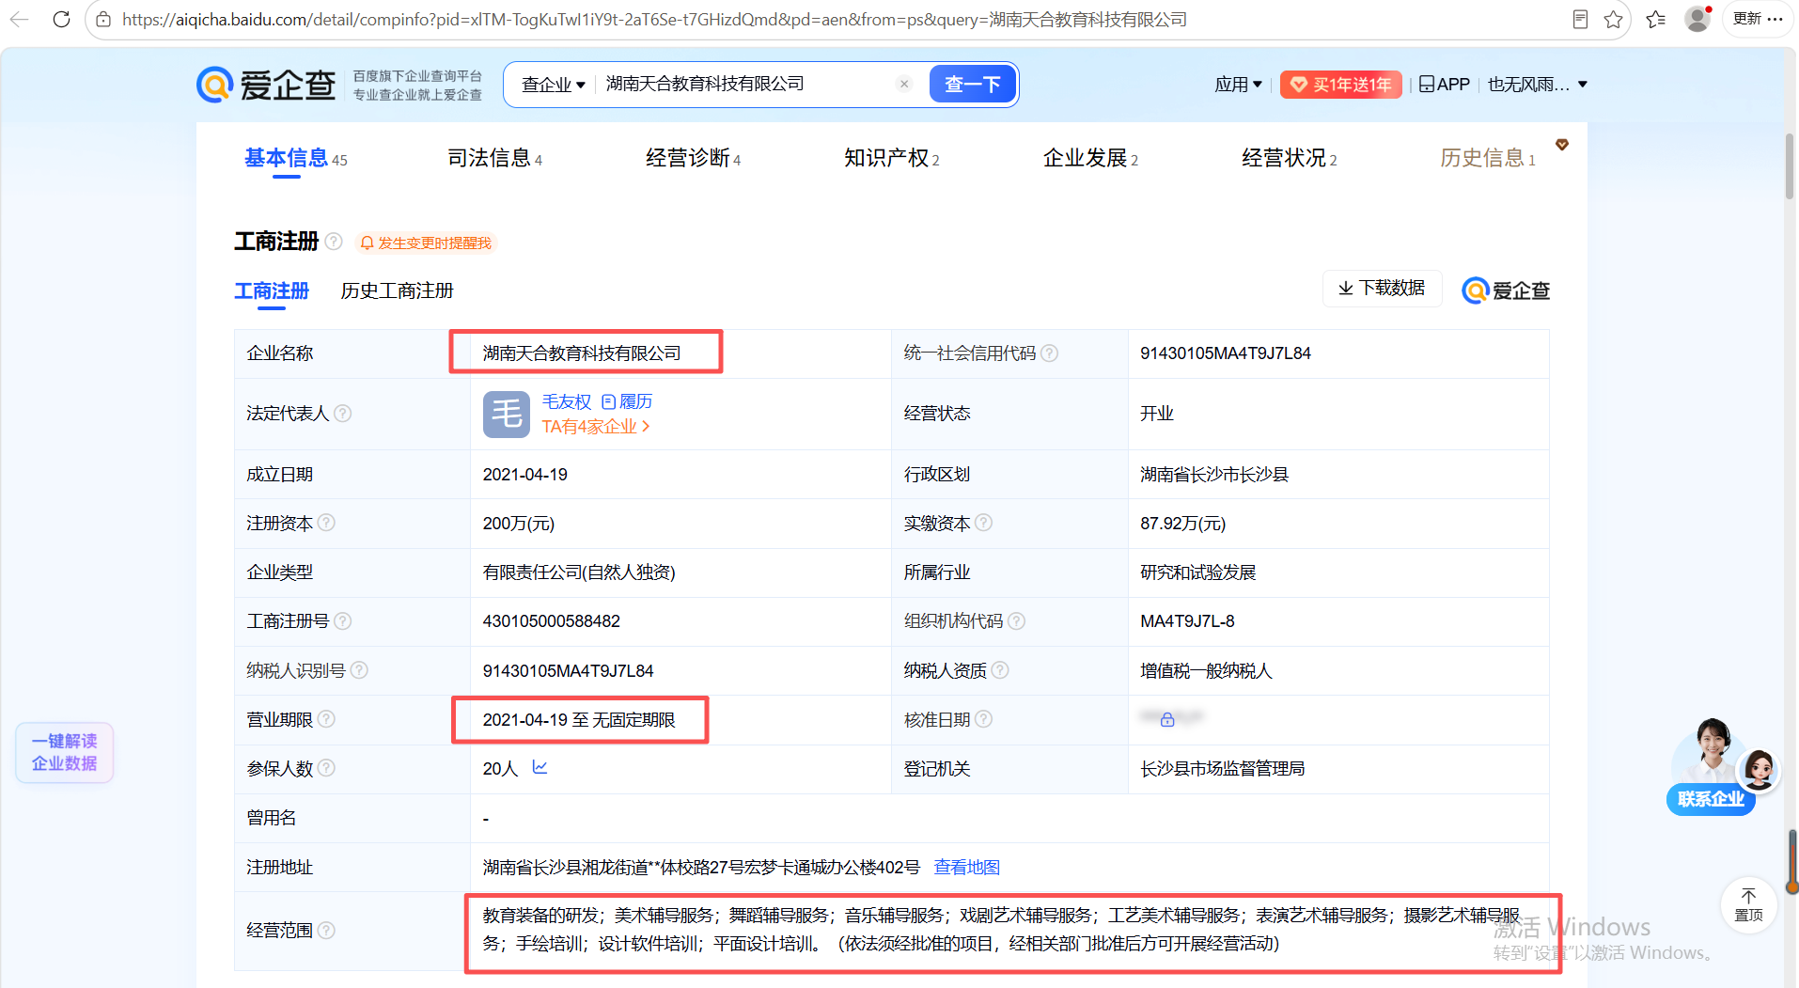
Task: Open the browser profile avatar
Action: coord(1697,19)
